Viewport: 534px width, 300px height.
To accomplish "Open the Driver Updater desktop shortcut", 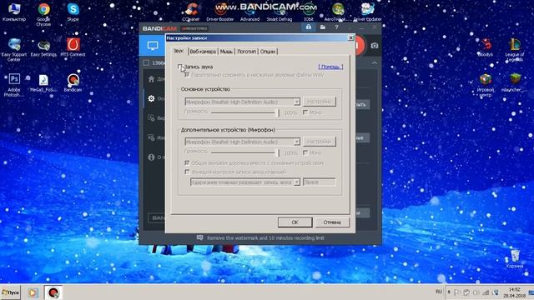I will click(367, 12).
